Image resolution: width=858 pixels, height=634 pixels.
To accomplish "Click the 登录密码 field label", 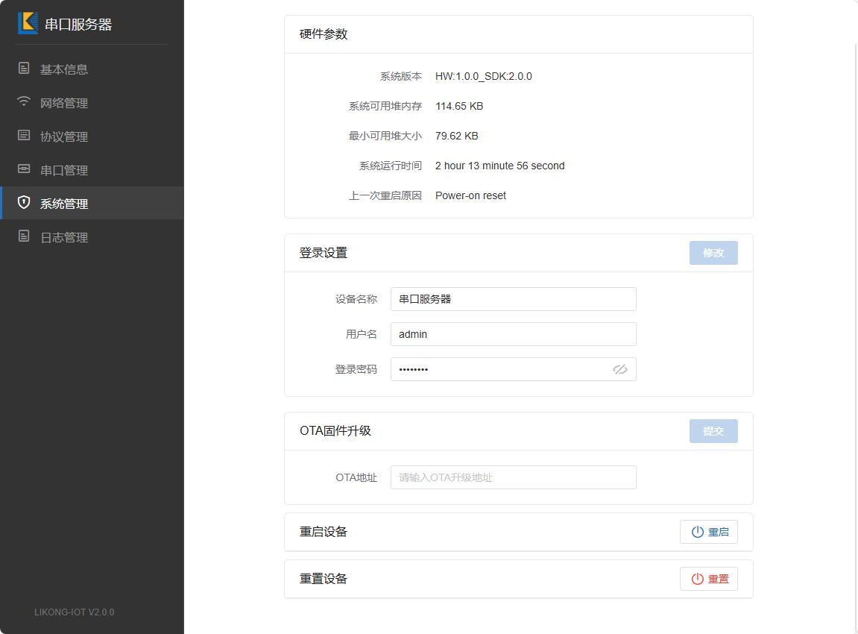I will click(356, 369).
